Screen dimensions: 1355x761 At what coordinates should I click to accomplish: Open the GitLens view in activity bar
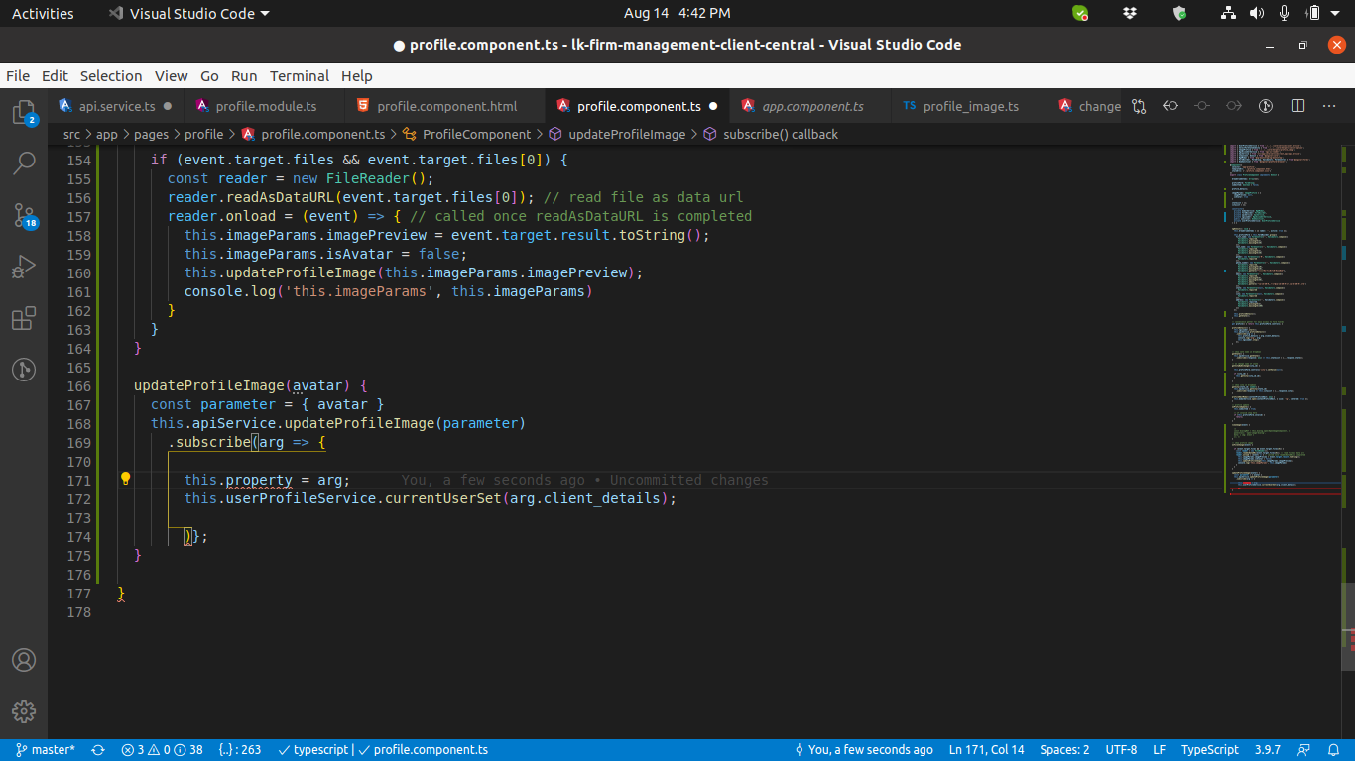tap(24, 370)
